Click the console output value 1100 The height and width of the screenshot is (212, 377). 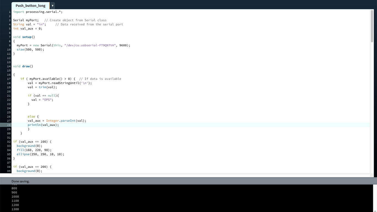pos(15,201)
